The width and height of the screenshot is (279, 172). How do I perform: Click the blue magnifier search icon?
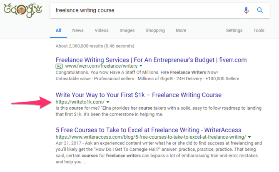260,10
